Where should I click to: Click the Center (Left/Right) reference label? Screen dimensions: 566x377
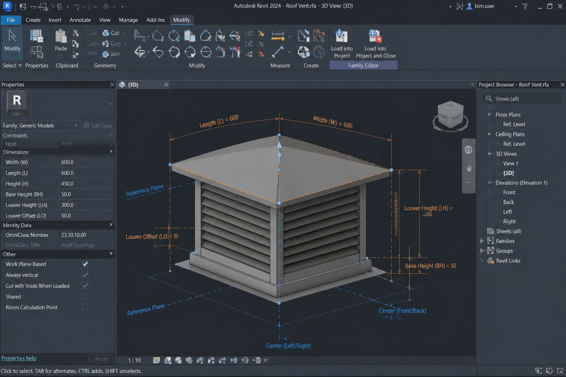point(289,346)
